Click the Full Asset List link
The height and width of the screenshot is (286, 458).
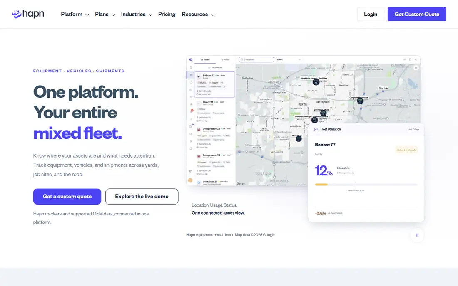[215, 67]
